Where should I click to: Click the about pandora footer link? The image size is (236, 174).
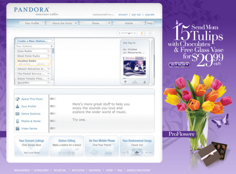tap(22, 170)
